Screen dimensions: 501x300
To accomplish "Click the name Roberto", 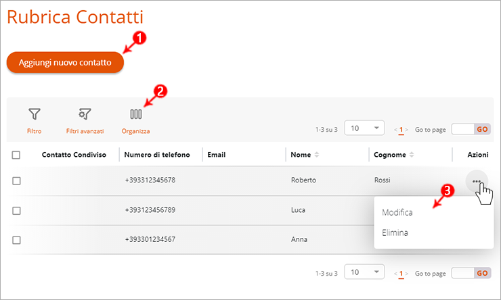I will 303,180.
